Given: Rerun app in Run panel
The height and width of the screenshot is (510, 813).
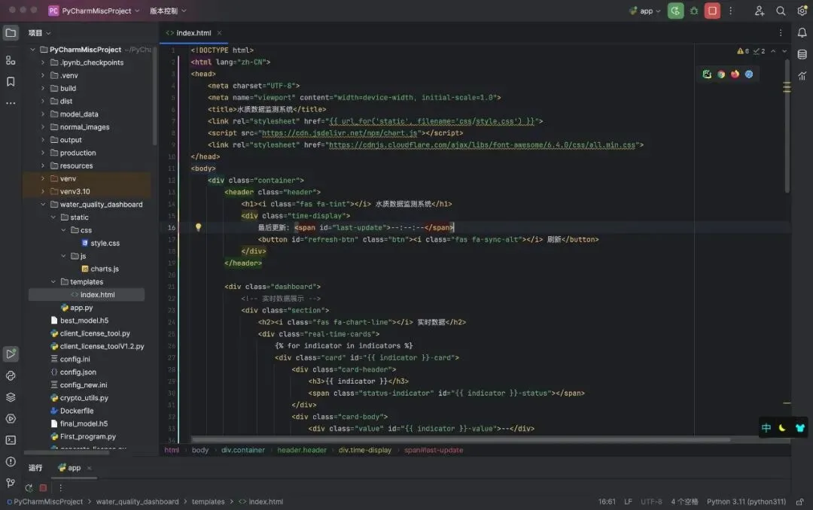Looking at the screenshot, I should point(29,487).
